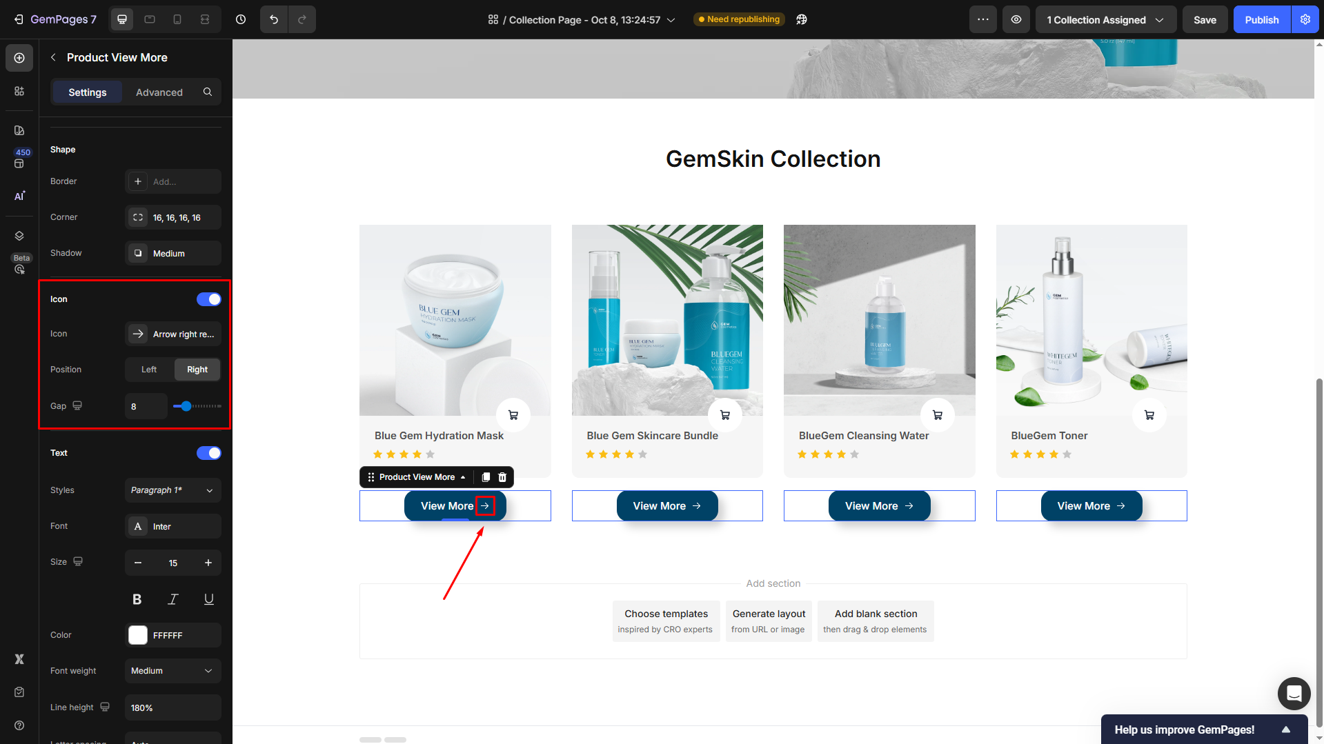Image resolution: width=1324 pixels, height=744 pixels.
Task: Click Add blank section option
Action: pyautogui.click(x=876, y=621)
